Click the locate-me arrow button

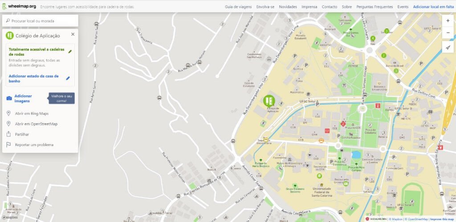click(x=448, y=47)
